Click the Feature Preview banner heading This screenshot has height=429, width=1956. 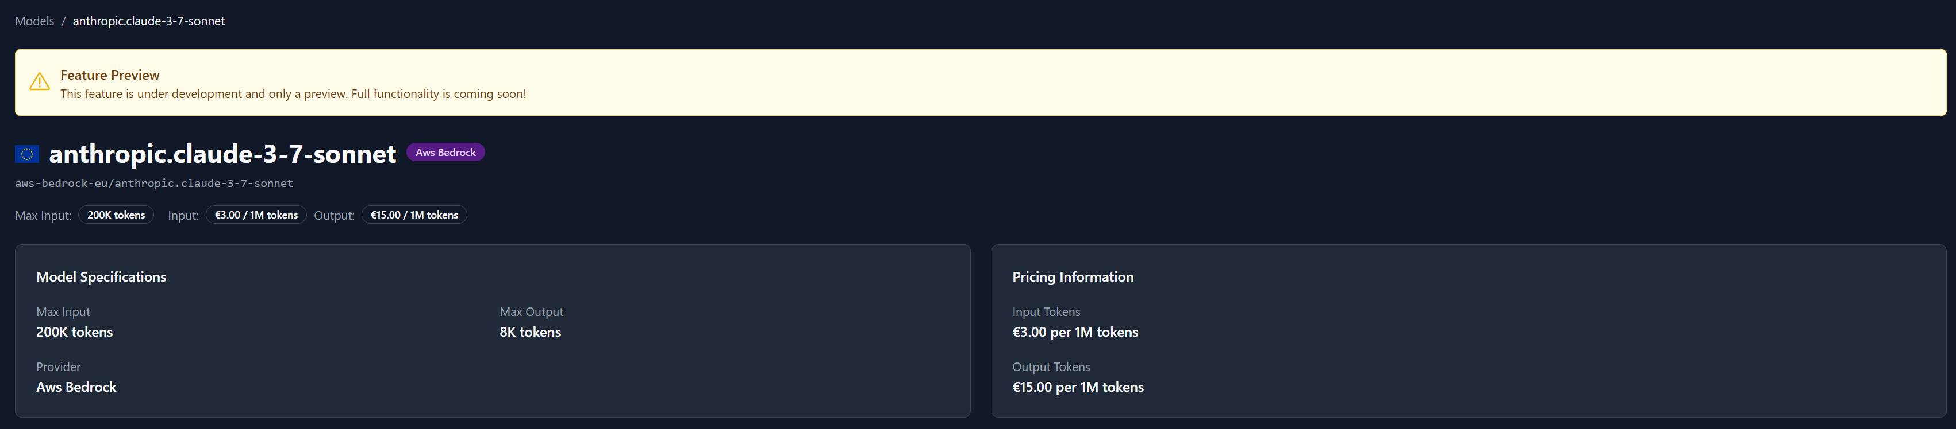pos(110,75)
